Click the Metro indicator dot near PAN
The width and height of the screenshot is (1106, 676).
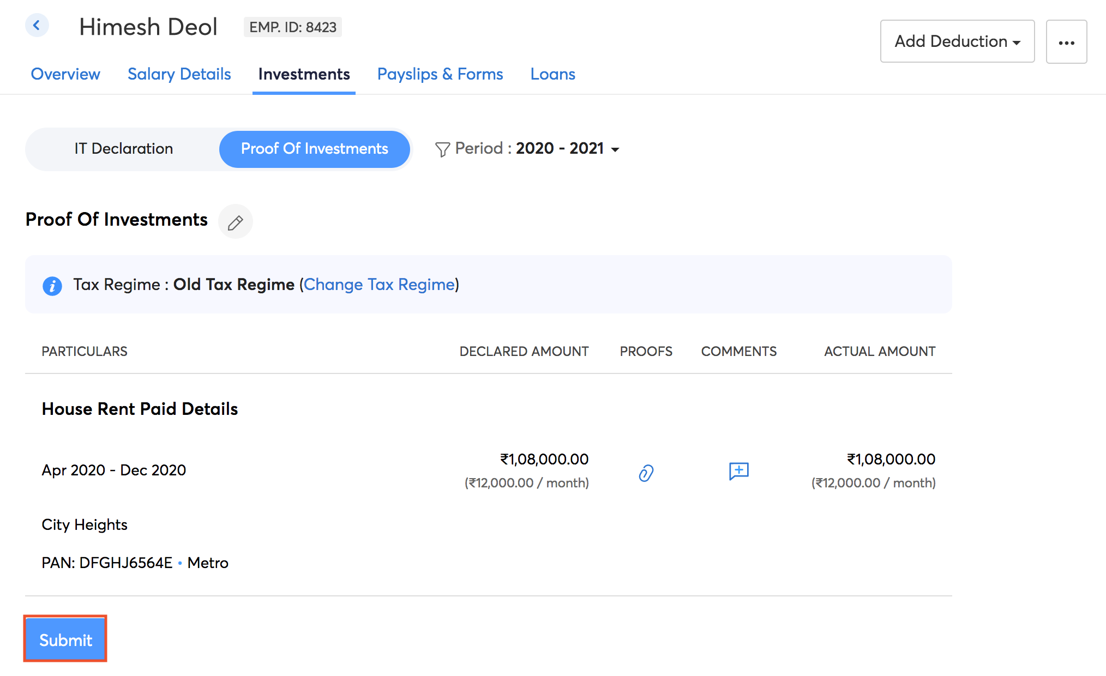click(180, 563)
